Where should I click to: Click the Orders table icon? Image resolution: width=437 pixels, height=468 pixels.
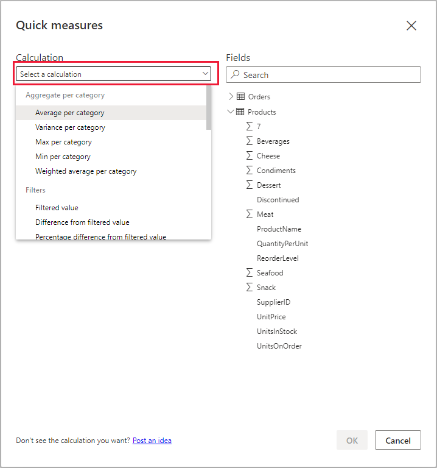(x=241, y=96)
